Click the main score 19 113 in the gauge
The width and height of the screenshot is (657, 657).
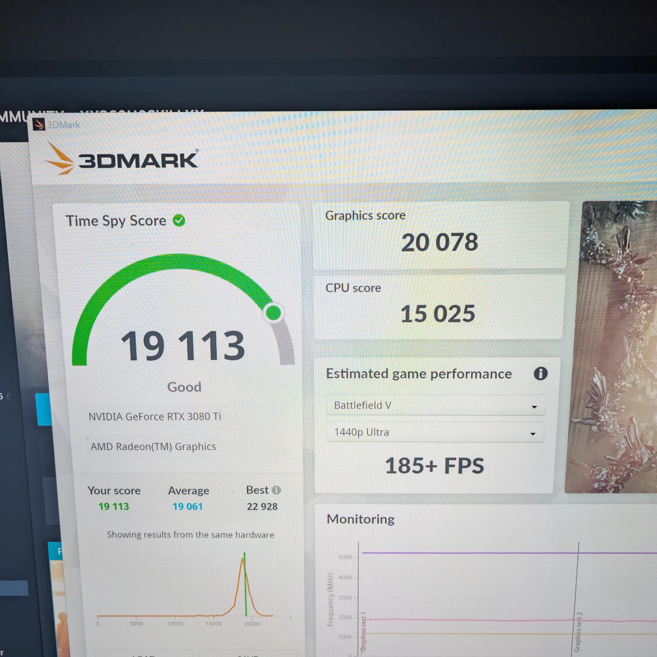coord(183,346)
